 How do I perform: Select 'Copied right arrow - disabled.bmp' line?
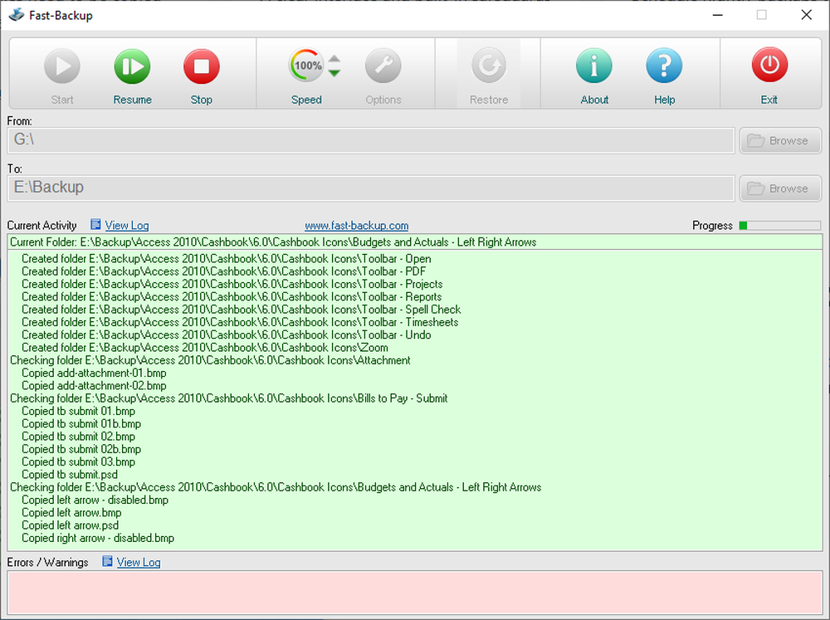[x=98, y=539]
